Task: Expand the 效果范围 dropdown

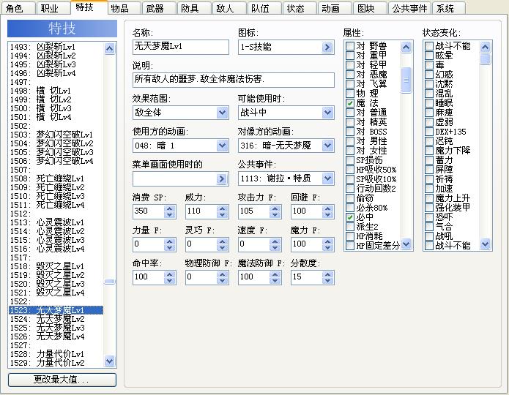Action: point(222,113)
